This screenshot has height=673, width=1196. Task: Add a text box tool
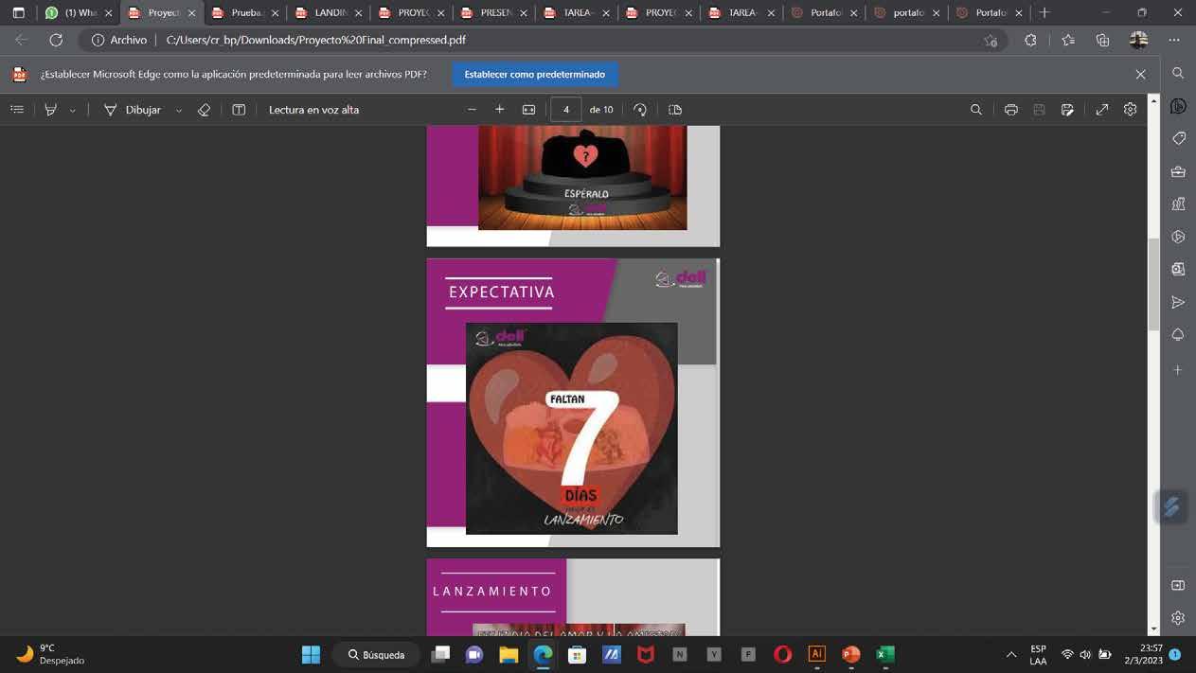239,110
